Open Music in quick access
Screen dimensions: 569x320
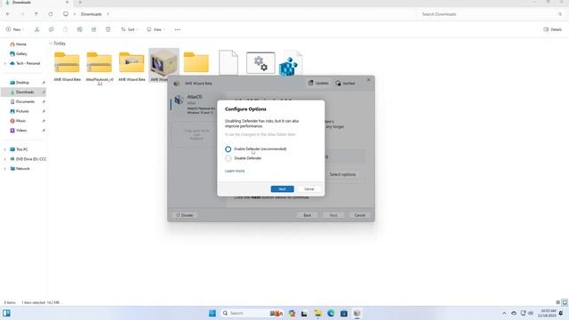[x=20, y=121]
